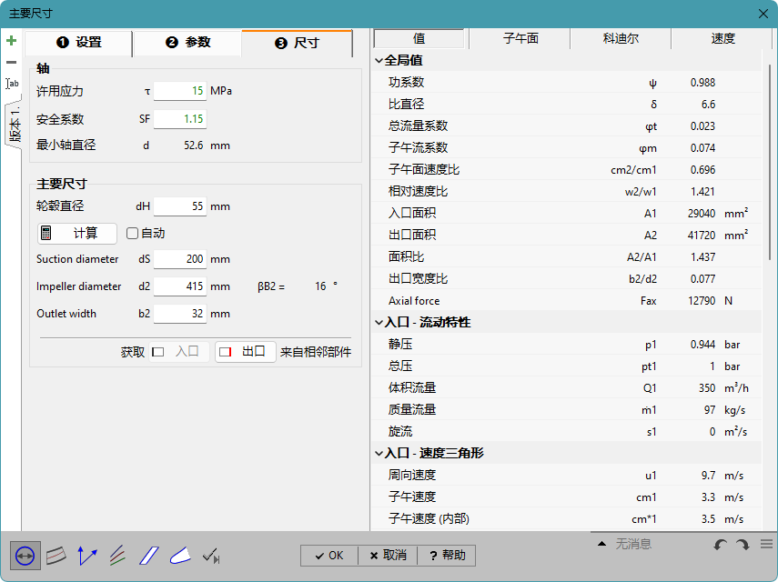This screenshot has height=582, width=778.
Task: Collapse the 入口 - 流动特性 section
Action: 379,323
